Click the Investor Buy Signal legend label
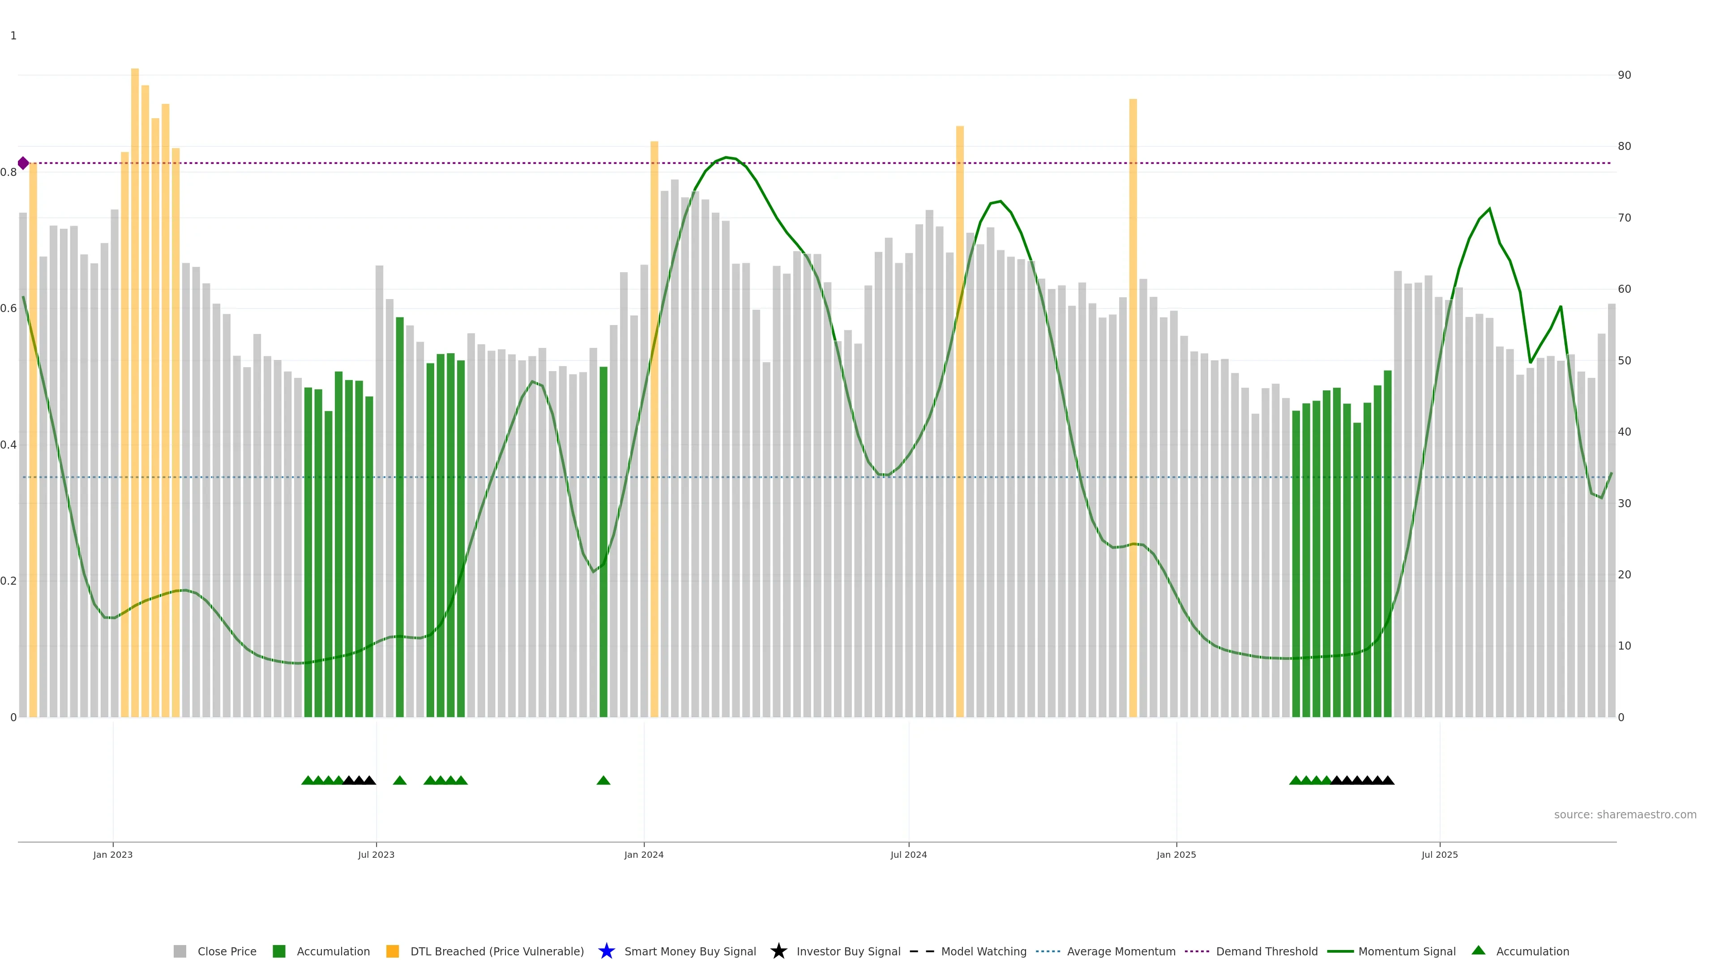The image size is (1719, 967). pos(848,951)
